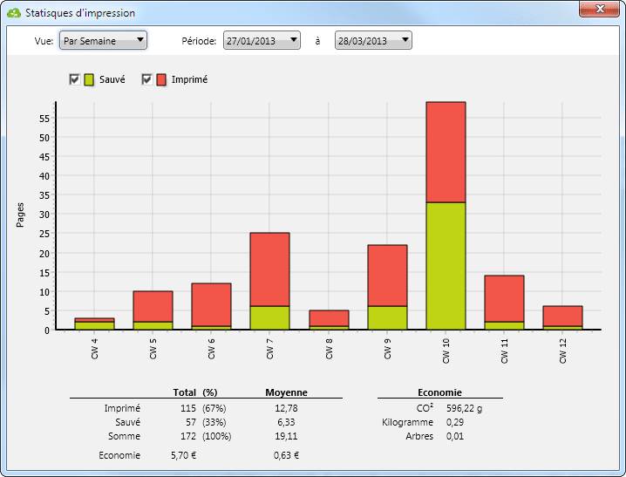Open the Vue 'Par Semaine' dropdown
The width and height of the screenshot is (626, 477).
[x=102, y=40]
